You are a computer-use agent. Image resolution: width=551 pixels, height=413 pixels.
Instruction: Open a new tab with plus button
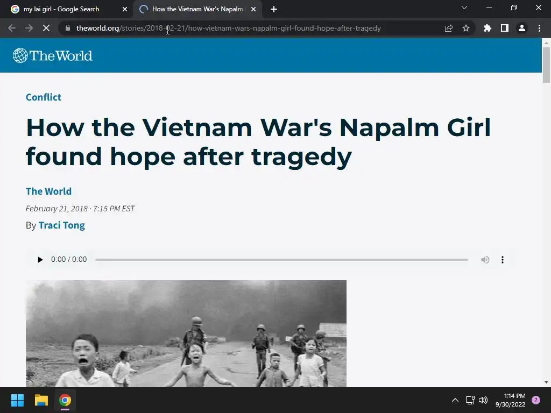pyautogui.click(x=274, y=9)
